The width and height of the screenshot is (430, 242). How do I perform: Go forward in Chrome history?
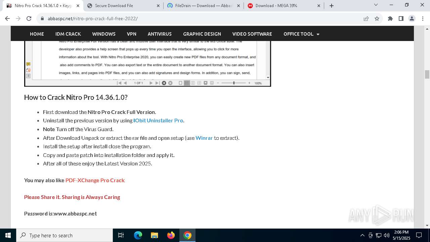point(18,18)
